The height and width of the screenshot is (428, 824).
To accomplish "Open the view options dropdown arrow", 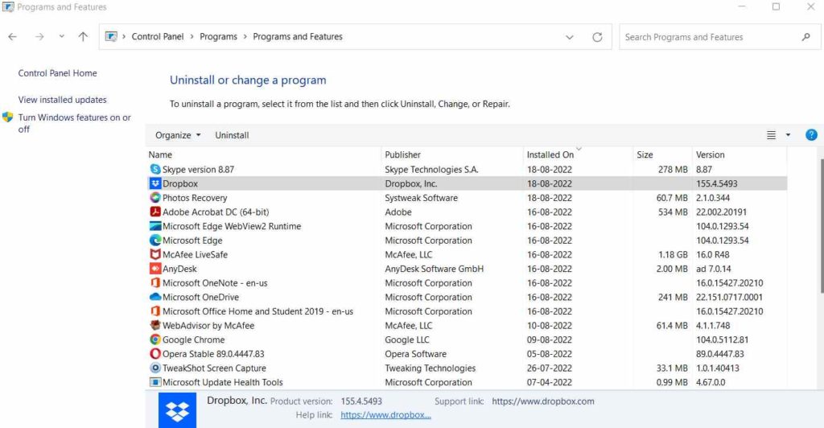I will pos(788,135).
